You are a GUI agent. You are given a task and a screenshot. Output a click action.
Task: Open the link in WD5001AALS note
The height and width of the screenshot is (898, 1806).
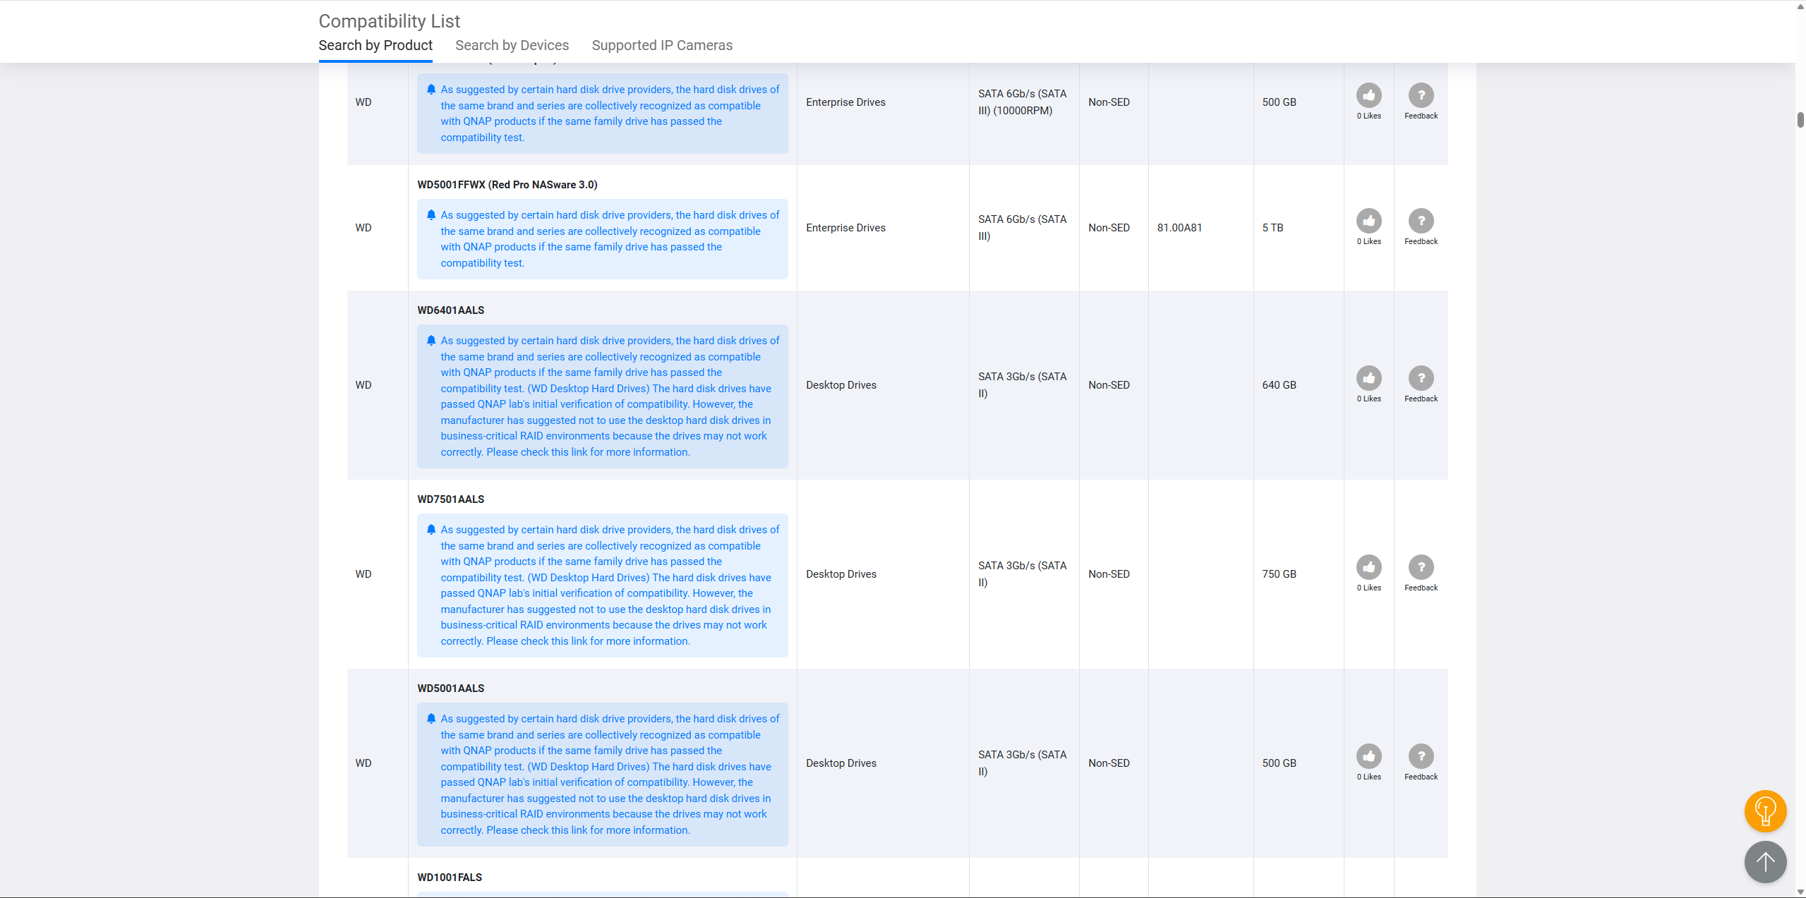click(579, 830)
